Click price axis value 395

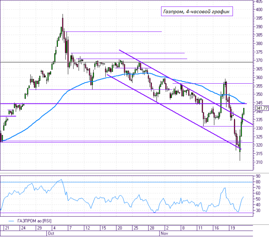coord(259,18)
